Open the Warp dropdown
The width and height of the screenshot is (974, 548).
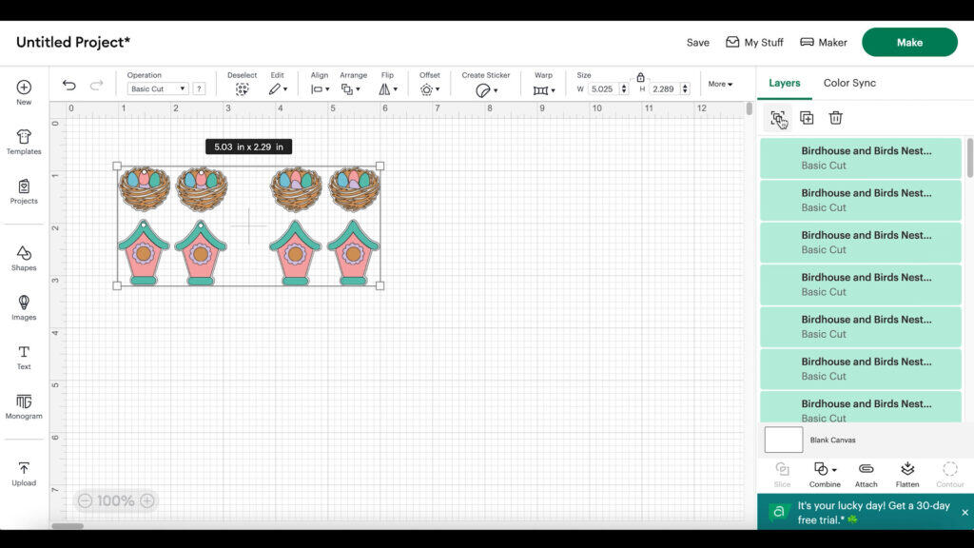coord(543,90)
